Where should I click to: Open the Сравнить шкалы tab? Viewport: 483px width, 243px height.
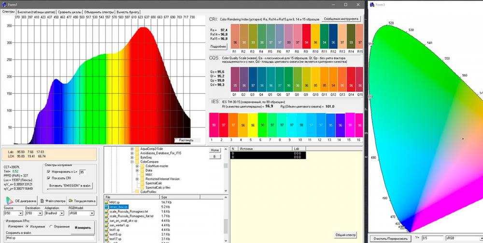69,12
